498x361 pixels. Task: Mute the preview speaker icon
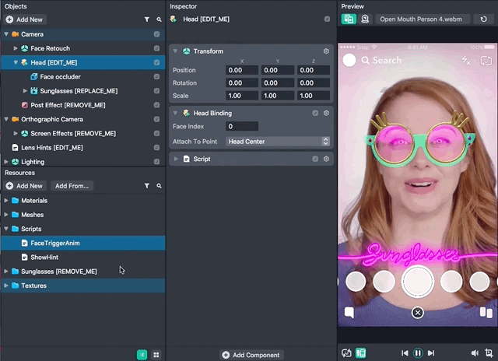point(476,353)
